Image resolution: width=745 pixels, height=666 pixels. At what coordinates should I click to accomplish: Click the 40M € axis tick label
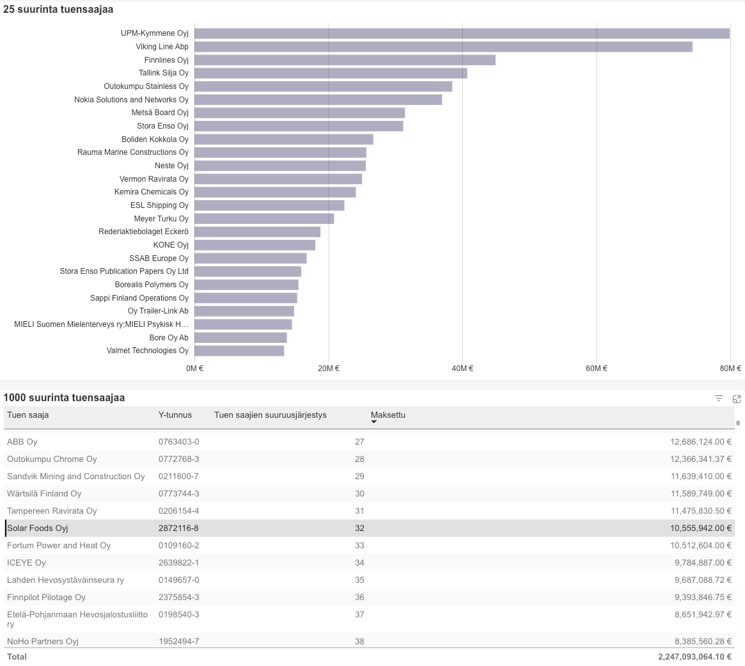(x=462, y=369)
